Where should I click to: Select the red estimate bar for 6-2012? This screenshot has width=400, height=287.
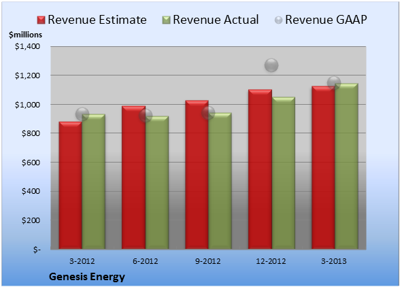point(133,178)
